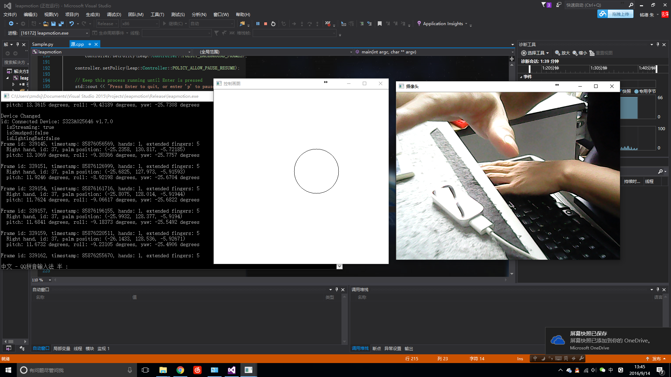Screen dimensions: 671x377
Task: Restart the debugging session
Action: [273, 24]
